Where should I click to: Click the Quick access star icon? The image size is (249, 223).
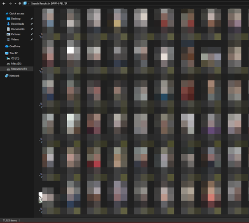7,13
